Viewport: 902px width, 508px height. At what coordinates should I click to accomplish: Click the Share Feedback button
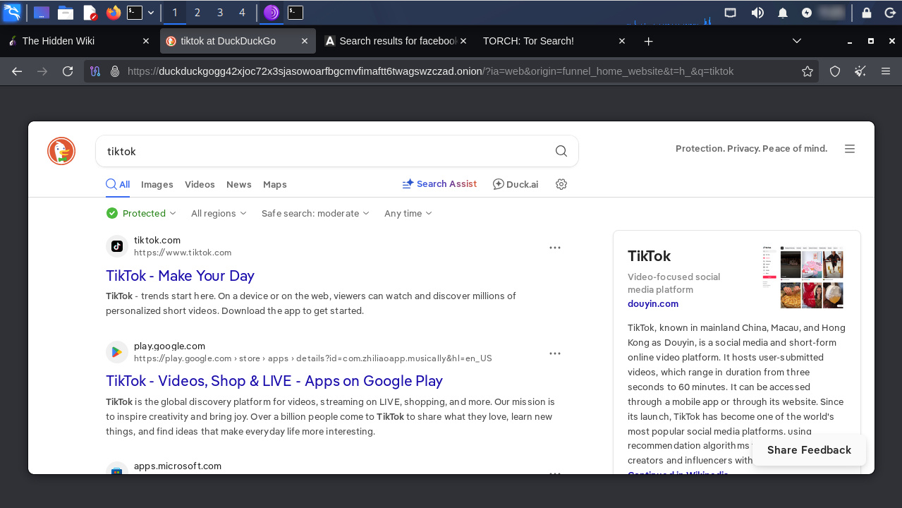(809, 450)
